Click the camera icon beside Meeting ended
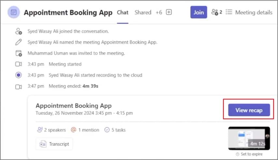 pos(19,87)
